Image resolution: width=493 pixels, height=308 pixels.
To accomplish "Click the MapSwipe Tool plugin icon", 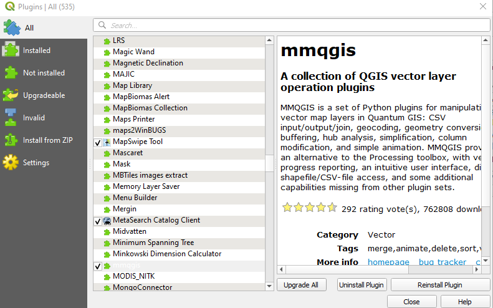I will pos(107,142).
